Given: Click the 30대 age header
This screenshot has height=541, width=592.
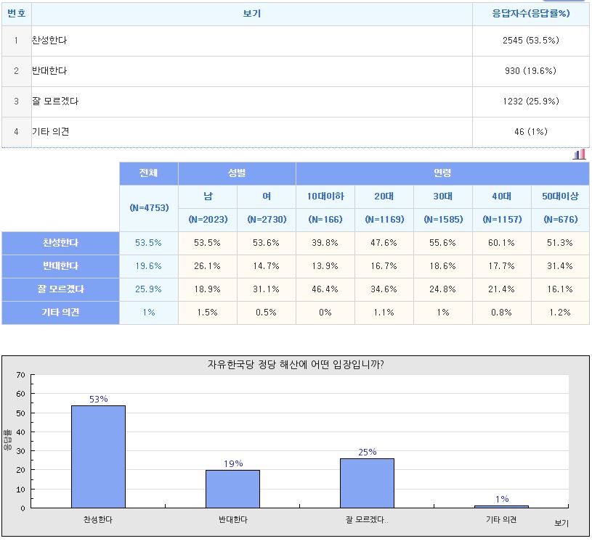Looking at the screenshot, I should (443, 197).
